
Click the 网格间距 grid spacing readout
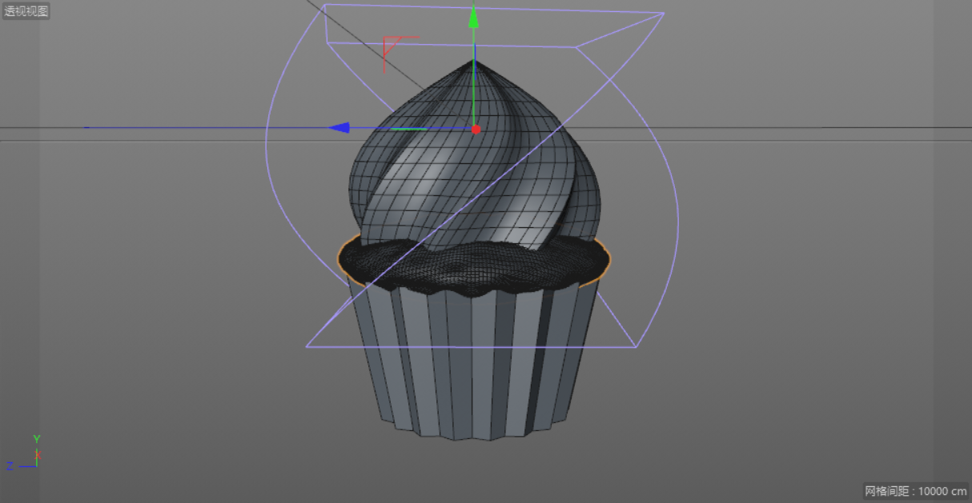[915, 491]
